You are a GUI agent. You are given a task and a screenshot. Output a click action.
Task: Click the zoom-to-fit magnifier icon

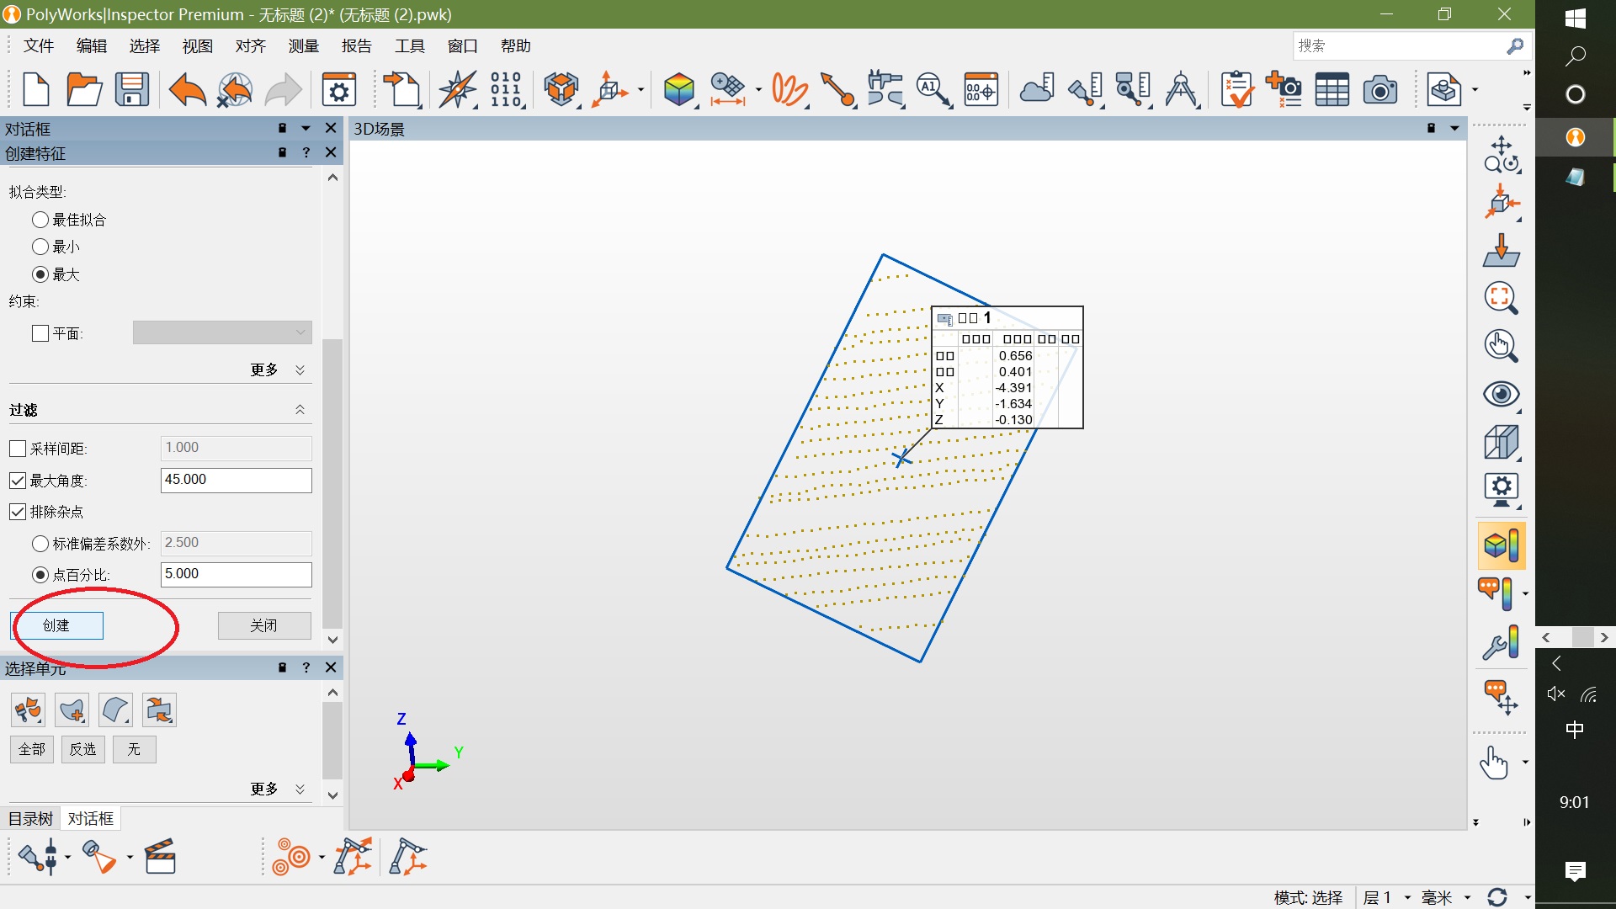1501,297
